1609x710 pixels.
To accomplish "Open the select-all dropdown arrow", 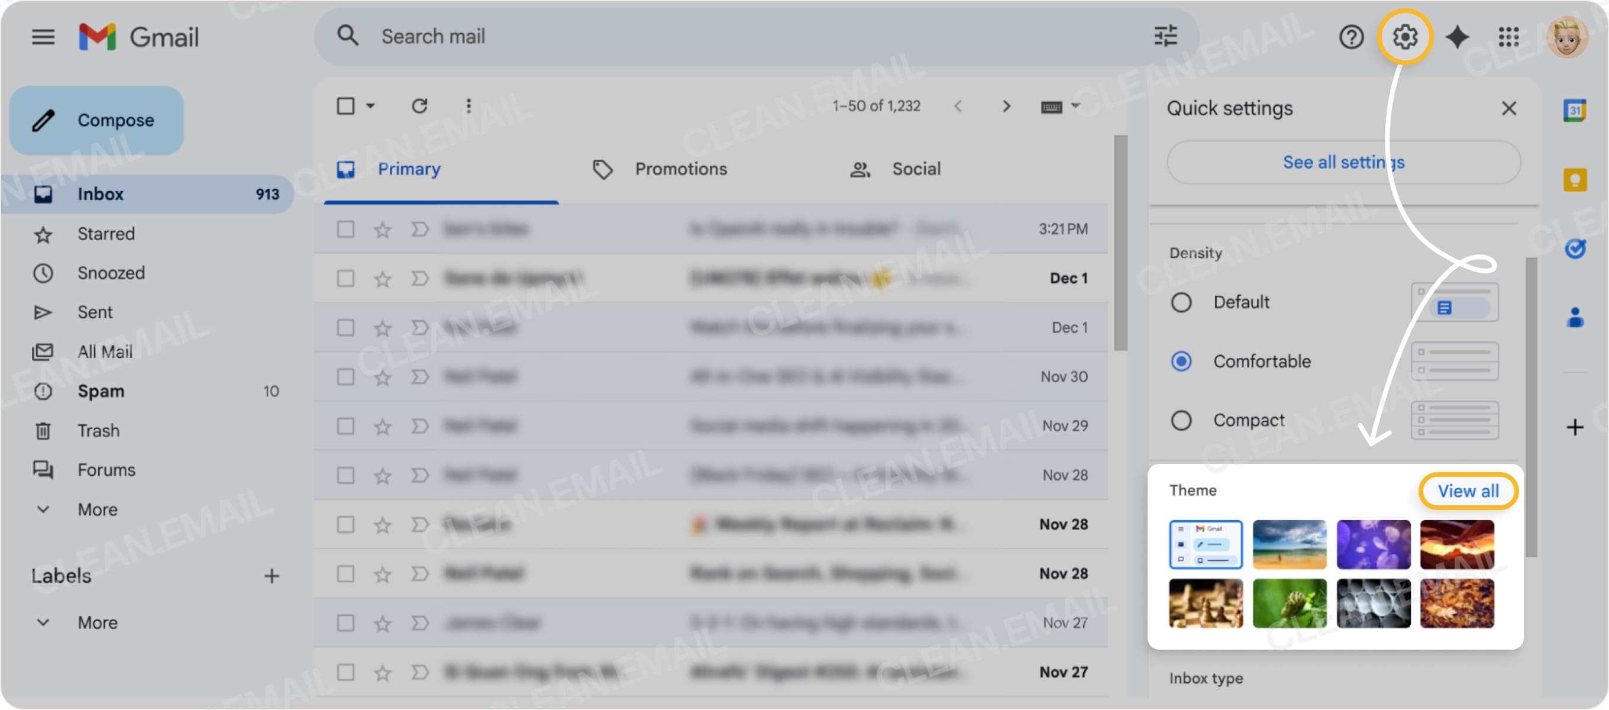I will click(x=370, y=106).
